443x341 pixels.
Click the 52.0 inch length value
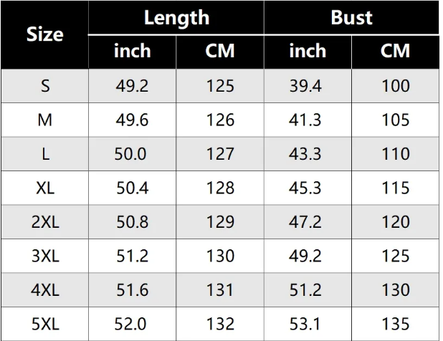pos(132,324)
